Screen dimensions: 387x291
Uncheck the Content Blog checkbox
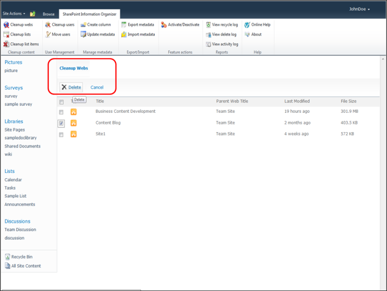click(x=61, y=123)
